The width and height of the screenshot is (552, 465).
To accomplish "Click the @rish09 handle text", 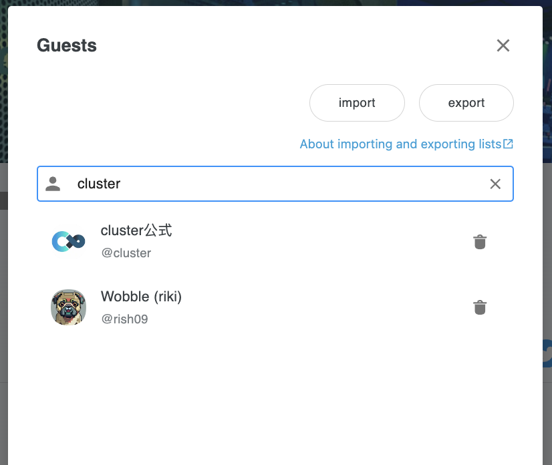I will tap(124, 319).
